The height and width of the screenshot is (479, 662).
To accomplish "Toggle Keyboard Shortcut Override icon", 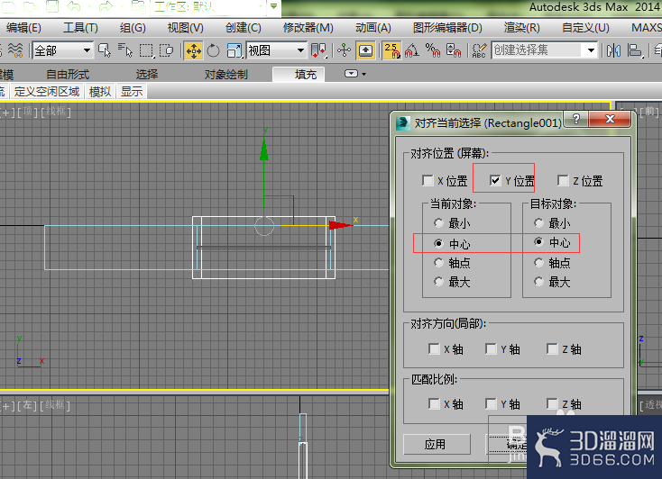I will click(x=365, y=50).
